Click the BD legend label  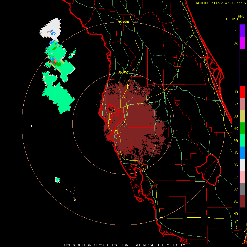pyautogui.click(x=235, y=116)
